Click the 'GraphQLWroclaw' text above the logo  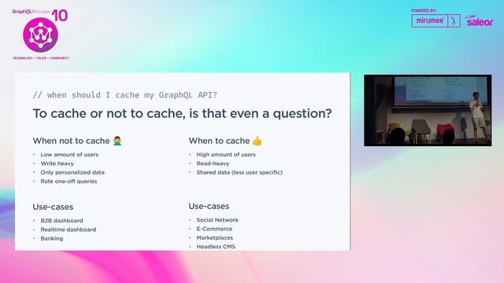[31, 12]
